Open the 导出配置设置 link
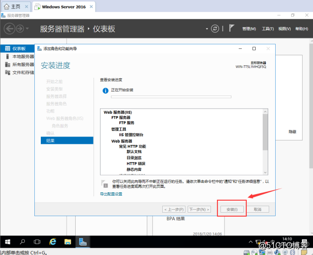Screen dimensions: 313x255 pos(111,194)
